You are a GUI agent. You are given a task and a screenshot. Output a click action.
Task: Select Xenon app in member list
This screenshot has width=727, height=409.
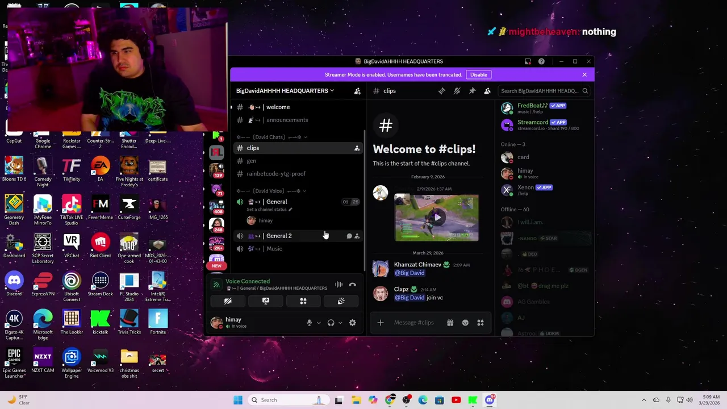[x=544, y=190]
